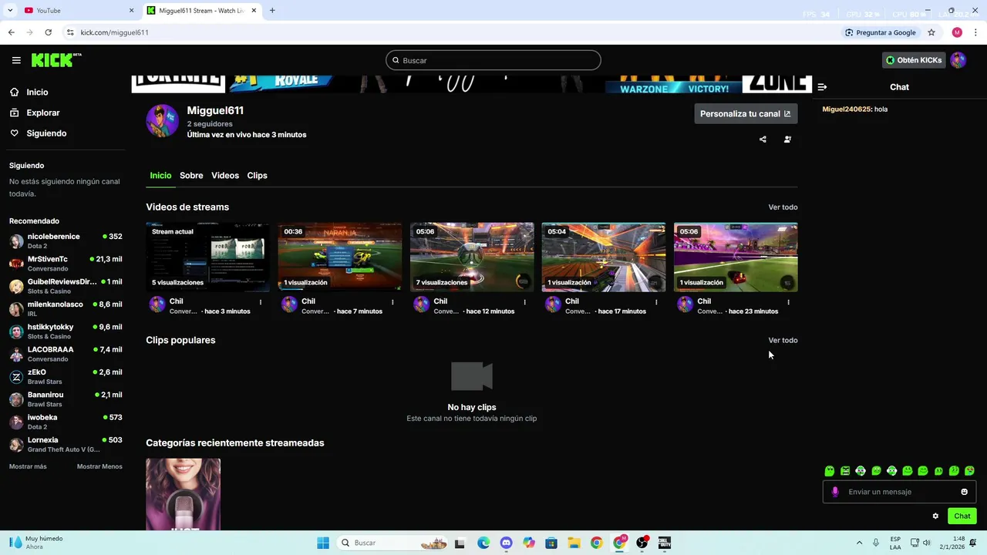Click Preguntar a Google button

pyautogui.click(x=881, y=32)
